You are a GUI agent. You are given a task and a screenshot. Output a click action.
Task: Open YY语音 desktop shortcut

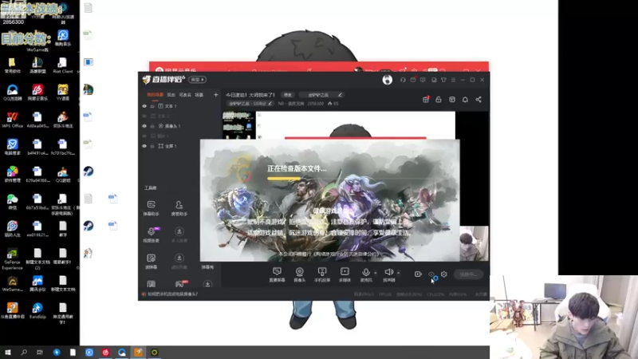pos(63,93)
